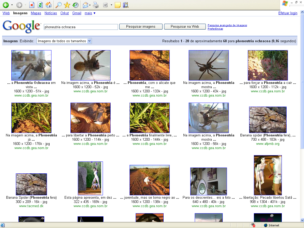Click the 'Pesquisar imagens' button
This screenshot has height=228, width=304.
[x=141, y=27]
